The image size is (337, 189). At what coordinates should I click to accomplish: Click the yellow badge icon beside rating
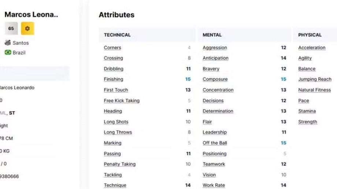coord(27,28)
